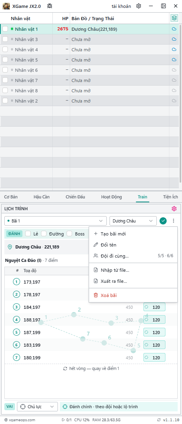Choose Đổi tên from menu
The height and width of the screenshot is (424, 182).
point(133,245)
